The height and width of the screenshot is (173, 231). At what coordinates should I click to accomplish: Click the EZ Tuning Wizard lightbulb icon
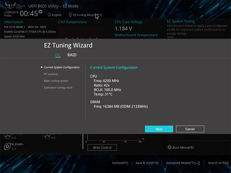coord(70,15)
